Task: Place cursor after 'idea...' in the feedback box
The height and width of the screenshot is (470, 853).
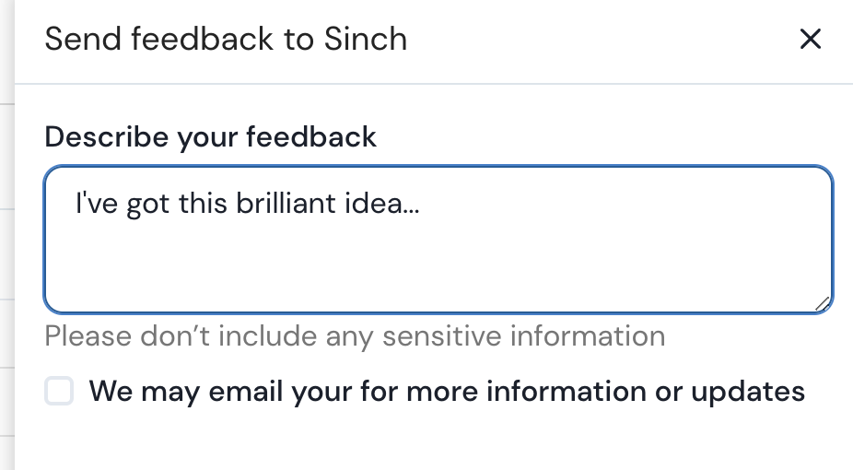Action: coord(422,203)
